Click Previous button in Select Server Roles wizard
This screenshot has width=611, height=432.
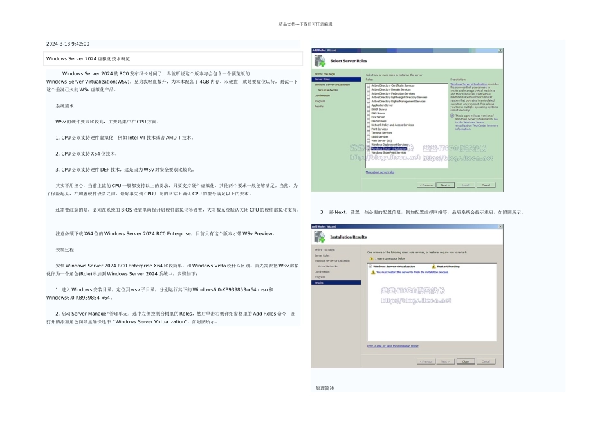tap(426, 185)
